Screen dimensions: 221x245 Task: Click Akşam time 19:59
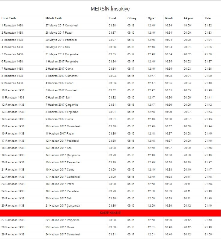(187, 26)
